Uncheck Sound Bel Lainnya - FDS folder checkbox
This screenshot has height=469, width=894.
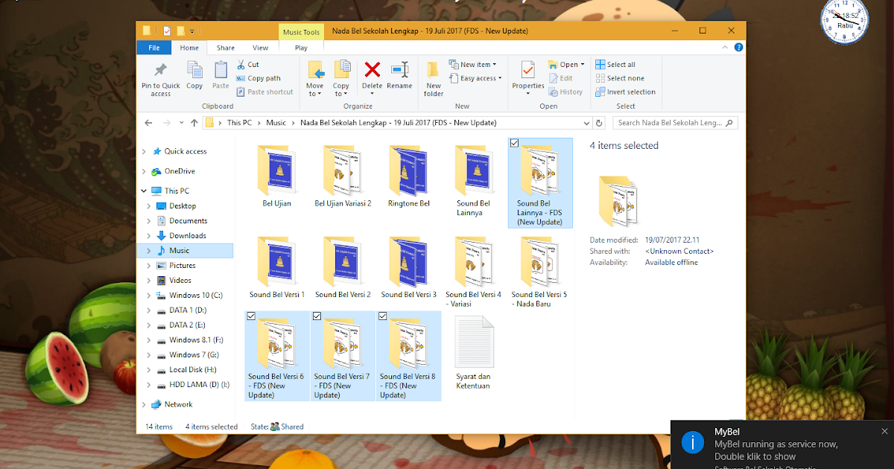pos(515,144)
